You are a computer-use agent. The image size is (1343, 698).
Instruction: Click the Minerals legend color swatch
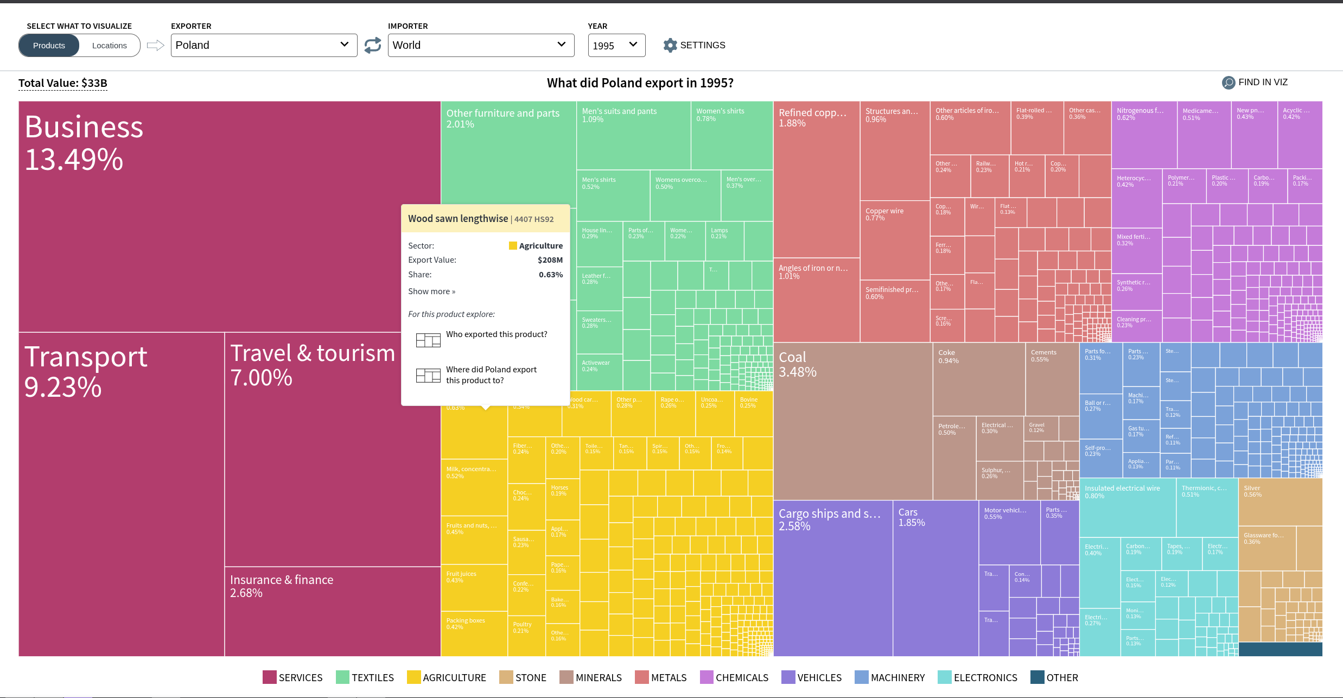pyautogui.click(x=566, y=677)
